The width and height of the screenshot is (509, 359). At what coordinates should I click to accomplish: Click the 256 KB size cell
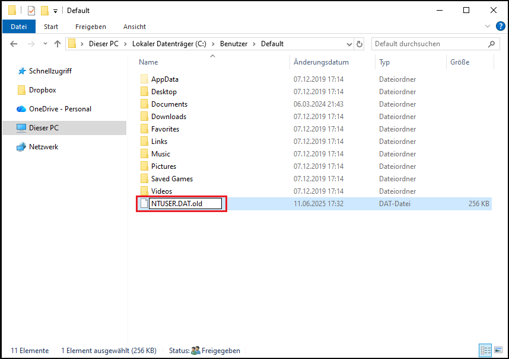click(479, 204)
